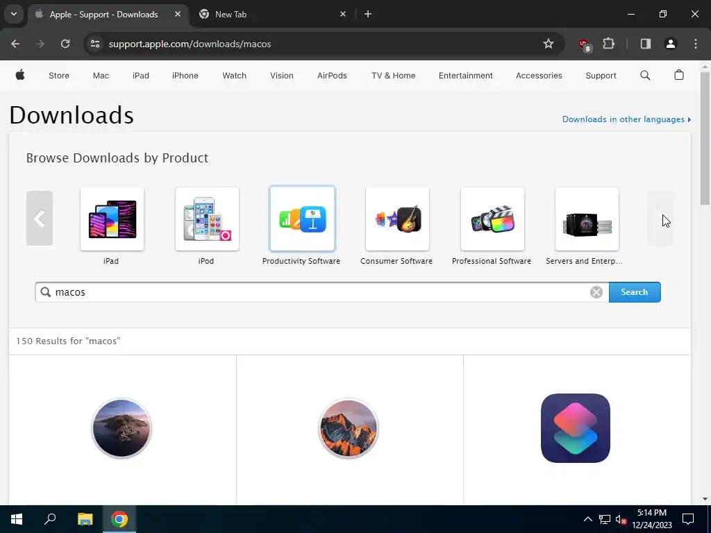711x533 pixels.
Task: Open the Vision menu item
Action: pyautogui.click(x=282, y=76)
